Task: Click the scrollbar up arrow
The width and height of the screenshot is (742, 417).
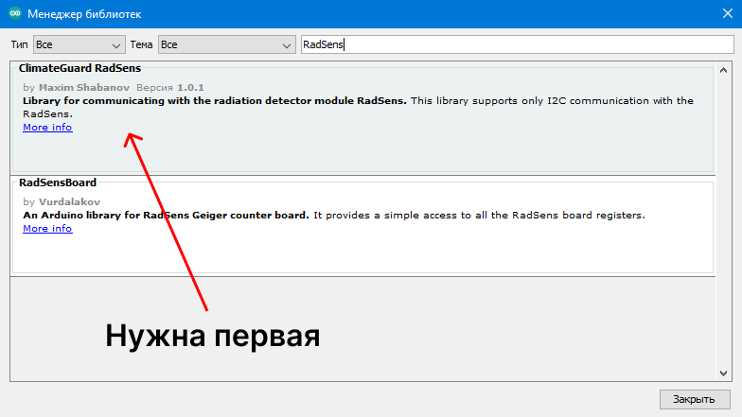Action: 723,70
